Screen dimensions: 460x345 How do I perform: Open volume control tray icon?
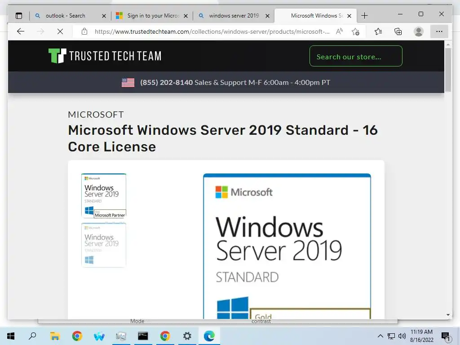402,336
